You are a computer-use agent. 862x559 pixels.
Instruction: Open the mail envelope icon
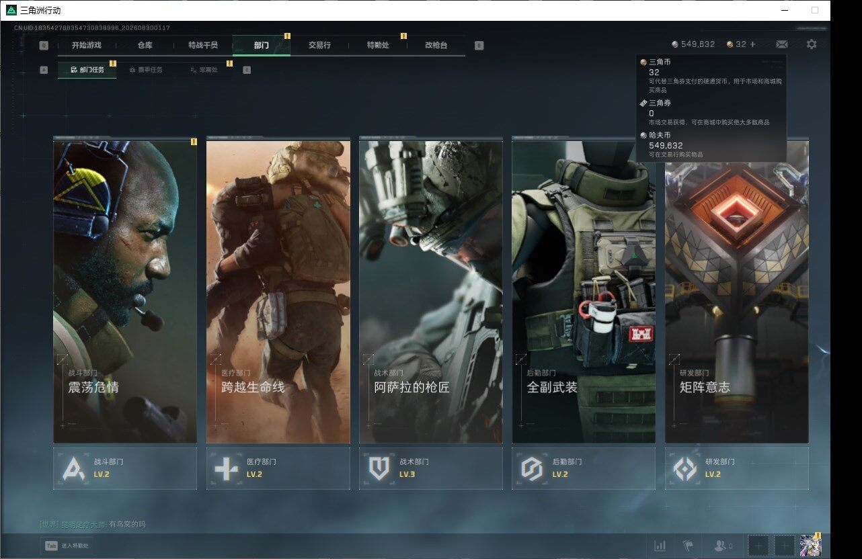point(781,44)
